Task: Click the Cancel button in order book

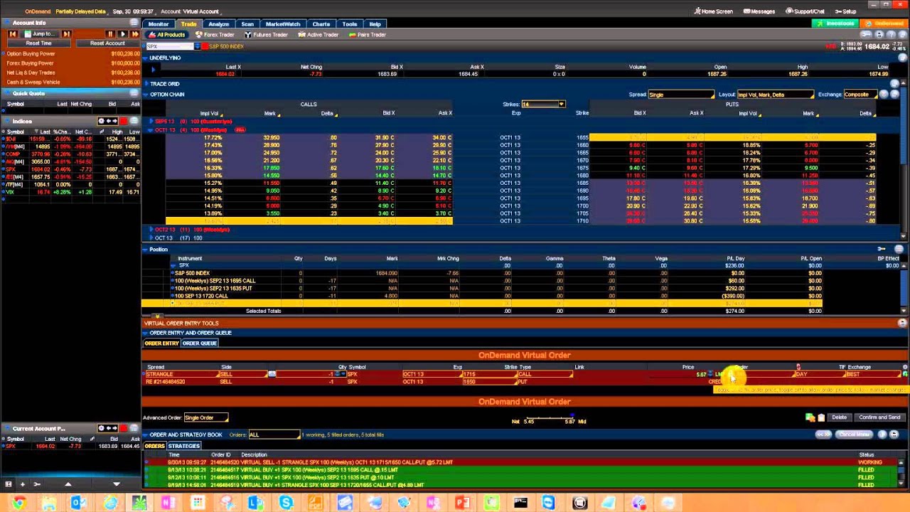Action: [x=855, y=434]
